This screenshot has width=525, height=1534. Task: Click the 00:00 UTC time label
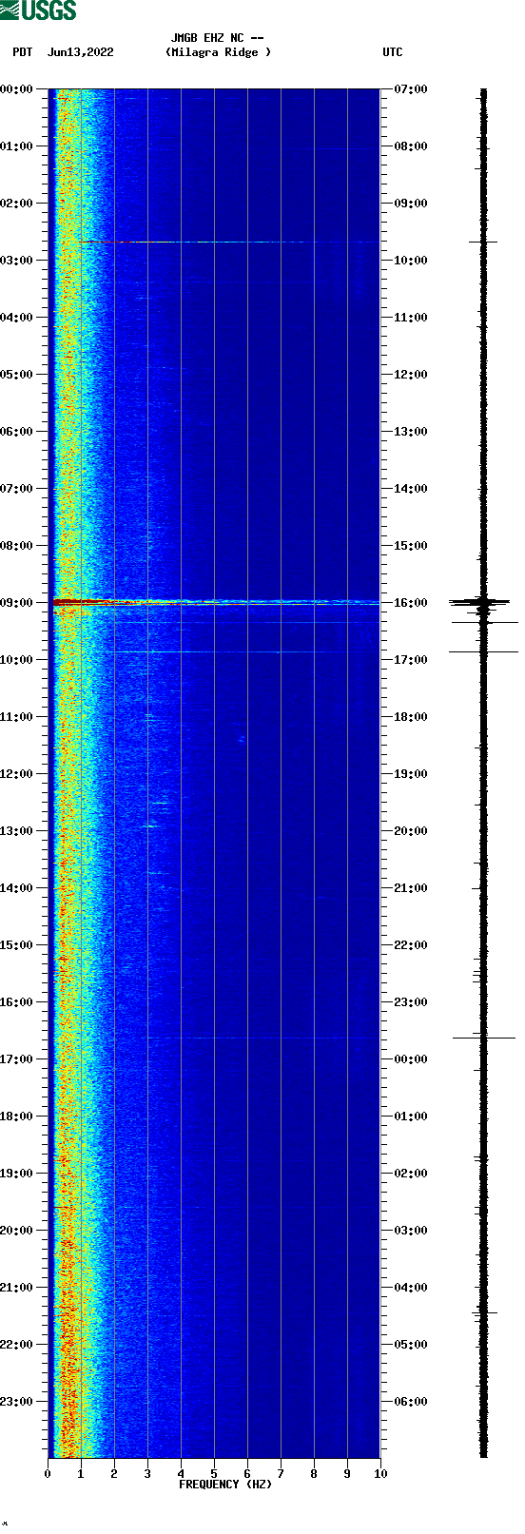411,1059
